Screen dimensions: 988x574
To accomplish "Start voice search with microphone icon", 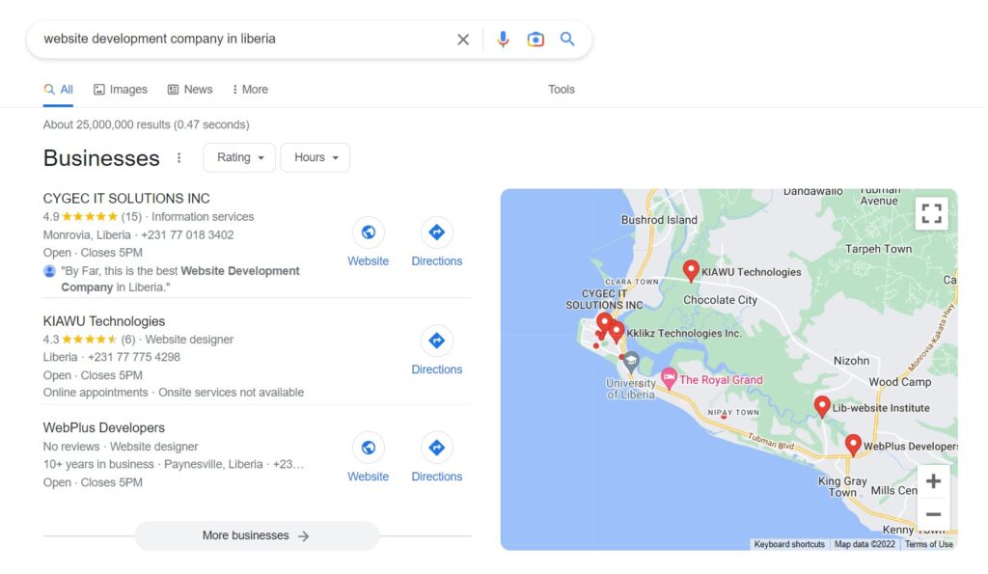I will coord(503,39).
